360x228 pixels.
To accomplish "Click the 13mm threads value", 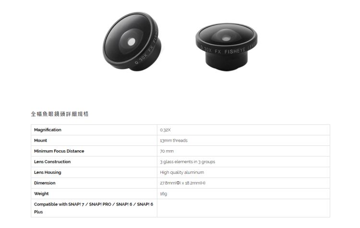I will (174, 141).
